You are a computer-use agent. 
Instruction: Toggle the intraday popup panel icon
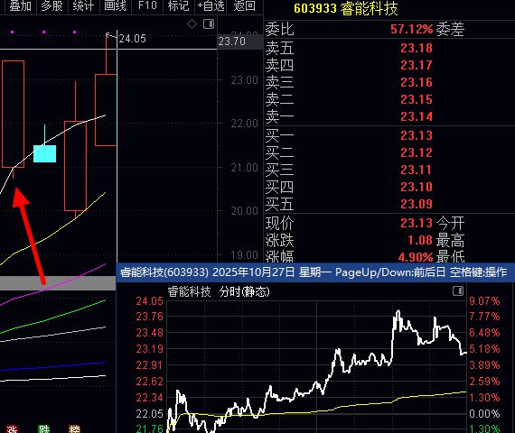coord(458,291)
